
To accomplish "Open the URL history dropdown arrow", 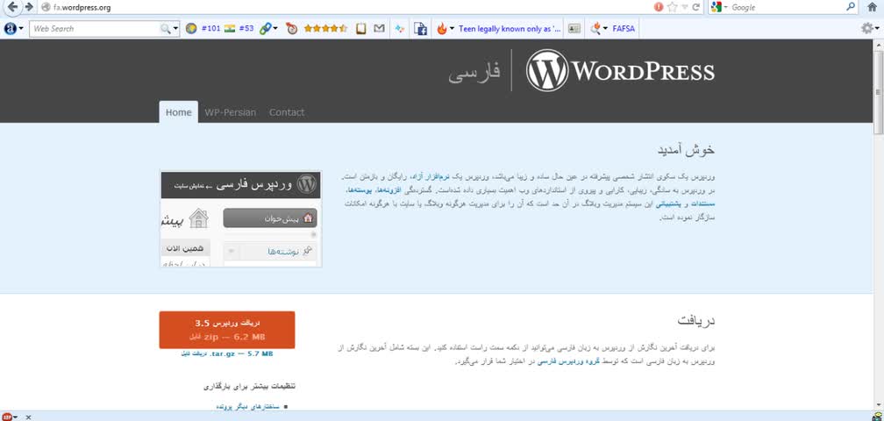I will 684,7.
